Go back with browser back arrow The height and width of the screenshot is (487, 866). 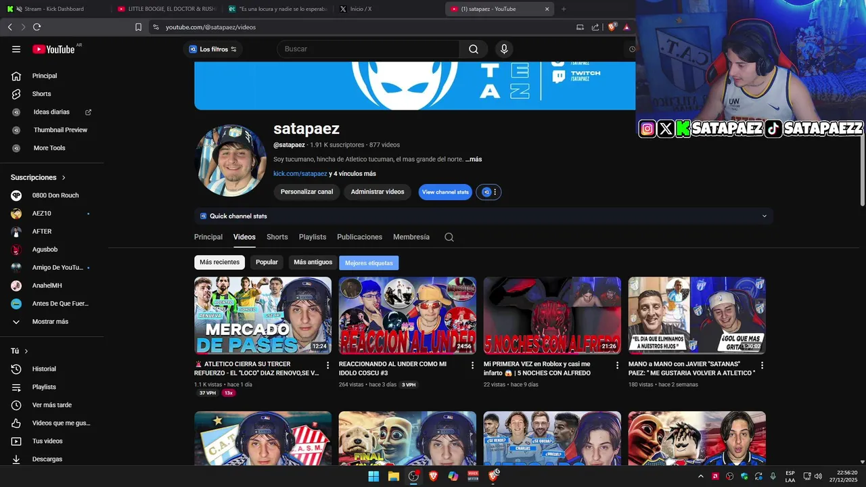[x=9, y=27]
